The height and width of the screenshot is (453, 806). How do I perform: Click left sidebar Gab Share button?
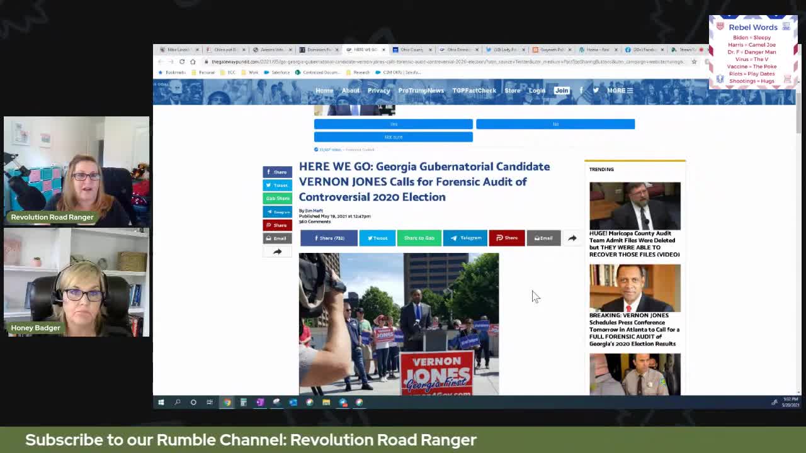point(277,198)
